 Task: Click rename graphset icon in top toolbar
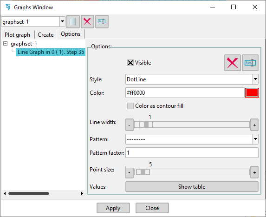tap(102, 21)
